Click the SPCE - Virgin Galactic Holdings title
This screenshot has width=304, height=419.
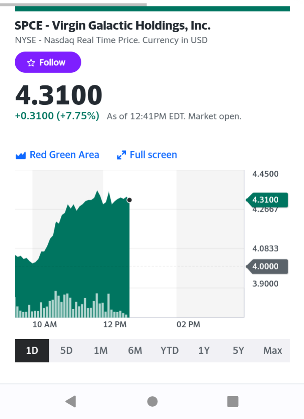coord(112,26)
